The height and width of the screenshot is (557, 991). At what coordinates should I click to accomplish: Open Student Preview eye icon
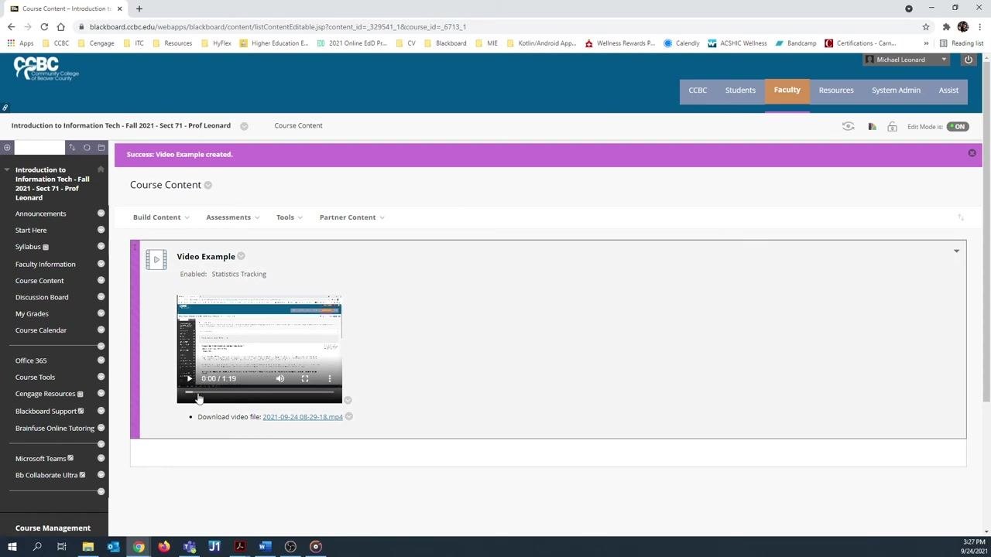(x=849, y=126)
